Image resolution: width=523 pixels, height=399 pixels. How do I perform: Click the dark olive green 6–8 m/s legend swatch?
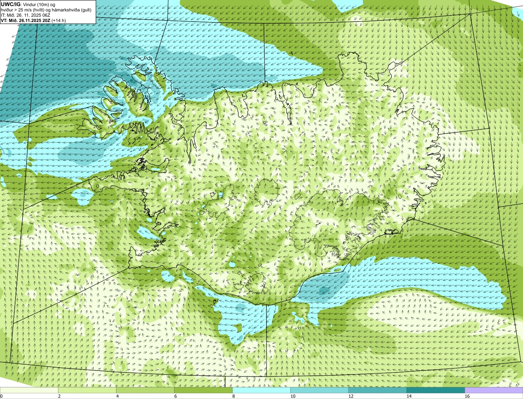[203, 390]
